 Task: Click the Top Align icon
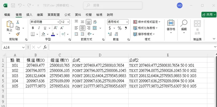76,22
